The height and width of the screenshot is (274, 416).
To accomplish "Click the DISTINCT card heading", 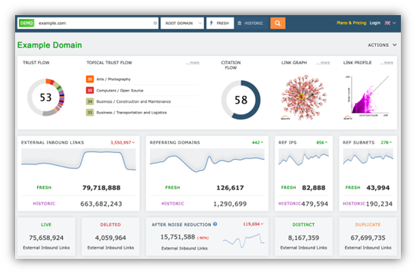I will pyautogui.click(x=303, y=225).
